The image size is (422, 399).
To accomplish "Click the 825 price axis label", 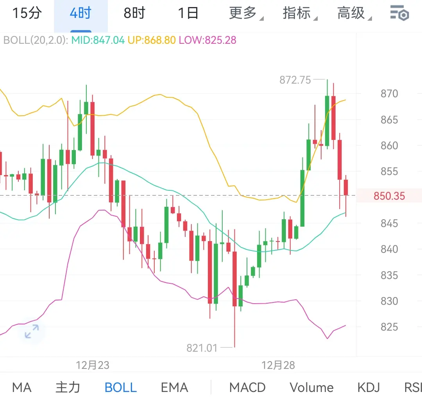I will coord(389,327).
